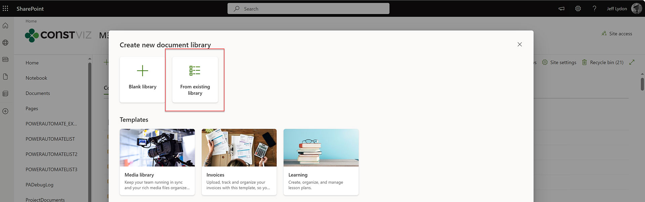Click the Site access people icon
Image resolution: width=645 pixels, height=202 pixels.
pyautogui.click(x=604, y=33)
